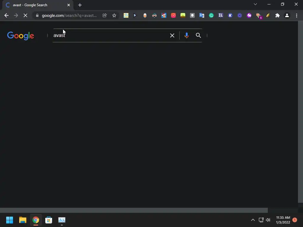The width and height of the screenshot is (303, 227).
Task: Open the Google Translate extension
Action: 202,15
